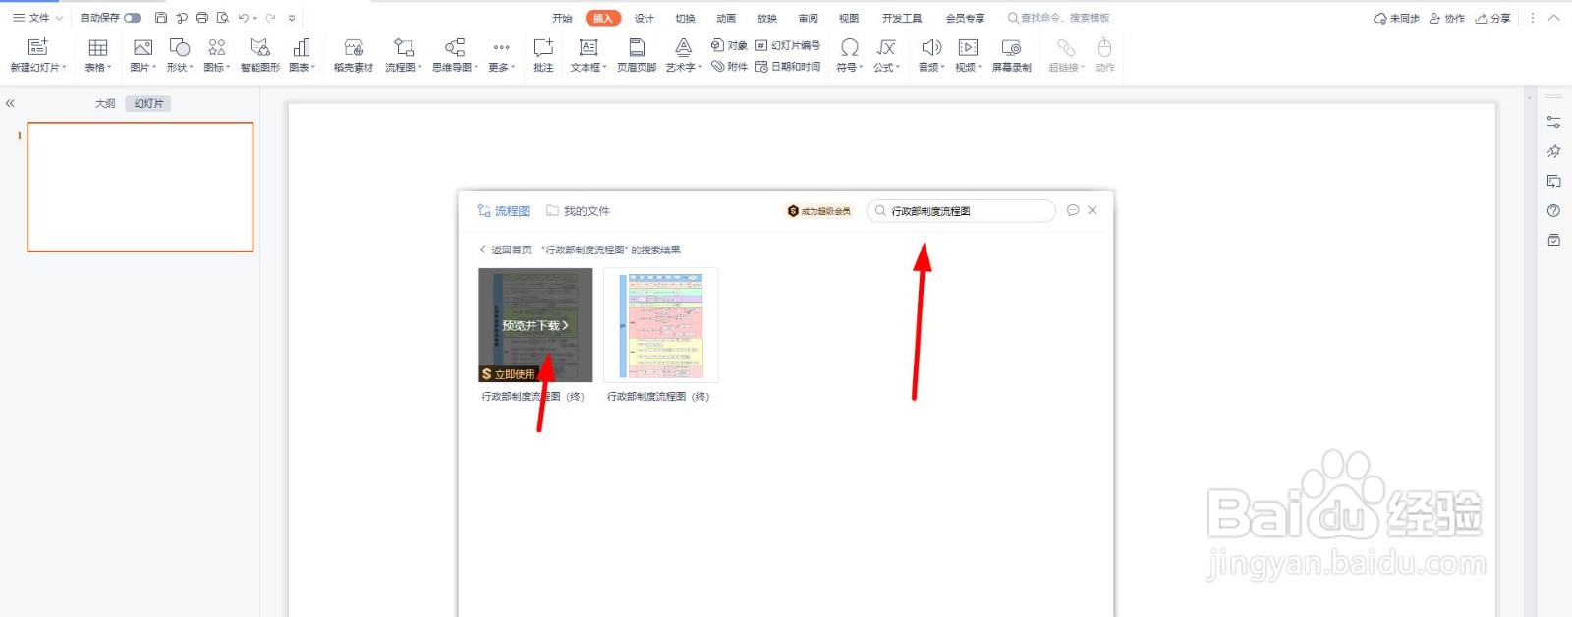Image resolution: width=1572 pixels, height=617 pixels.
Task: Click the help question icon in right sidebar
Action: pyautogui.click(x=1553, y=210)
